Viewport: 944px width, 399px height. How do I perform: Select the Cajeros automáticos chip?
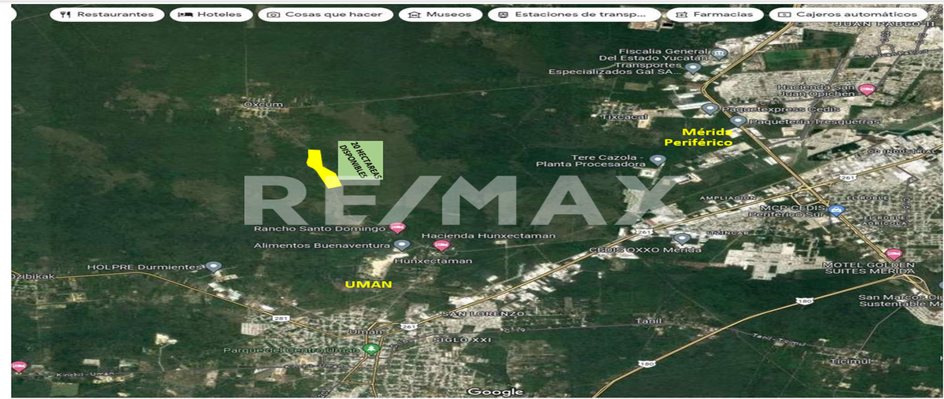coord(846,14)
